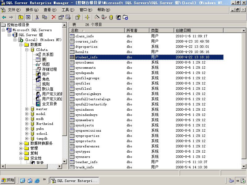Click the SQL Server Enterprise taskbar button
This screenshot has width=247, height=185.
click(x=74, y=181)
